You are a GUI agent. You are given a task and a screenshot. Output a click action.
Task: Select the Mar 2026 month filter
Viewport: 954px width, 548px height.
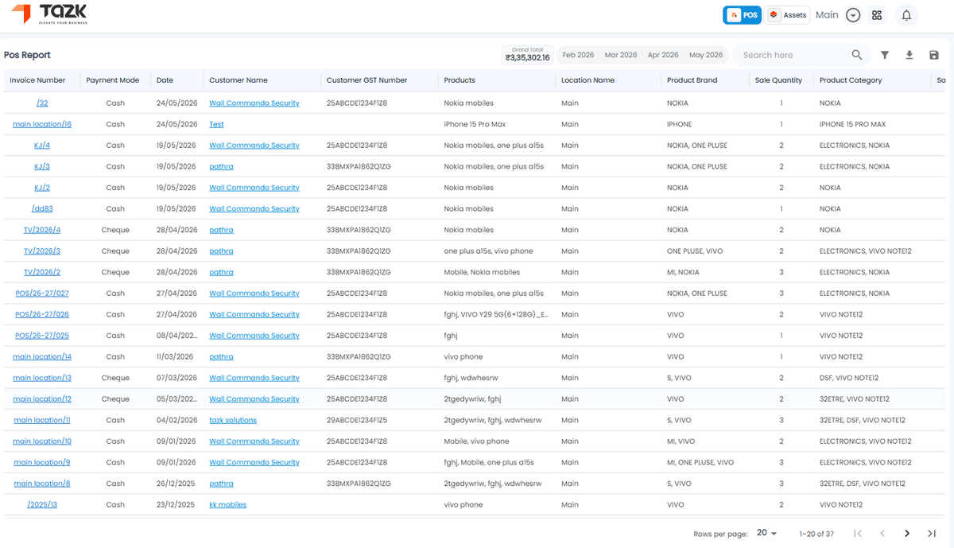point(621,55)
